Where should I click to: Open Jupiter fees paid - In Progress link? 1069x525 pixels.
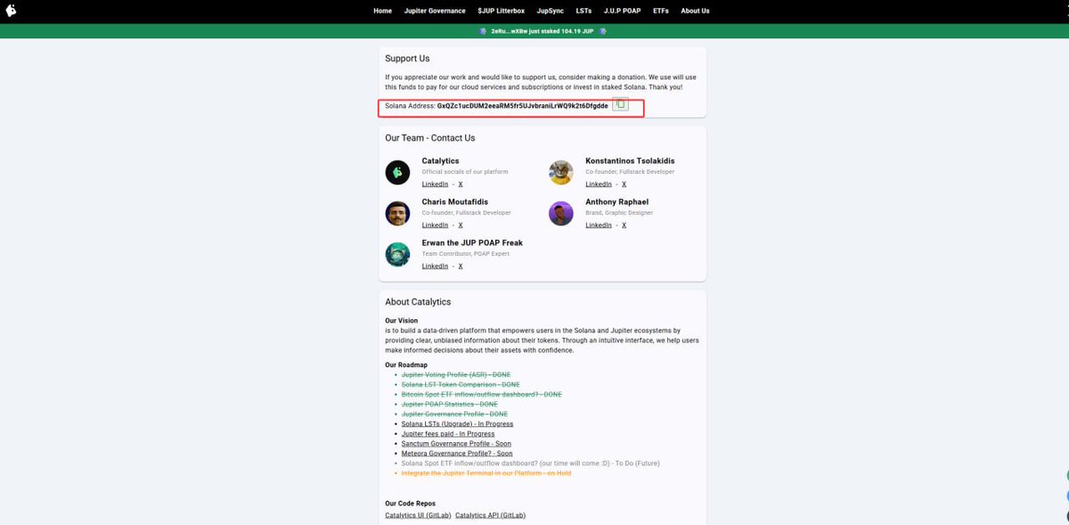click(x=448, y=433)
